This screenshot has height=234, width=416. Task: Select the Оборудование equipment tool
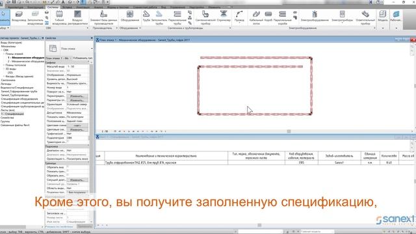pos(130,16)
